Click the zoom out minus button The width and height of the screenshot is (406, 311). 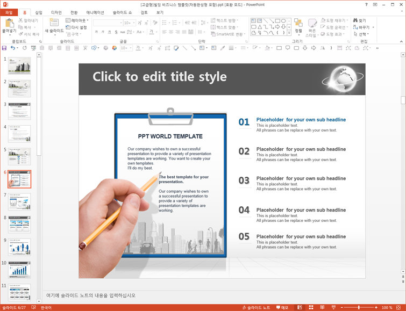342,307
